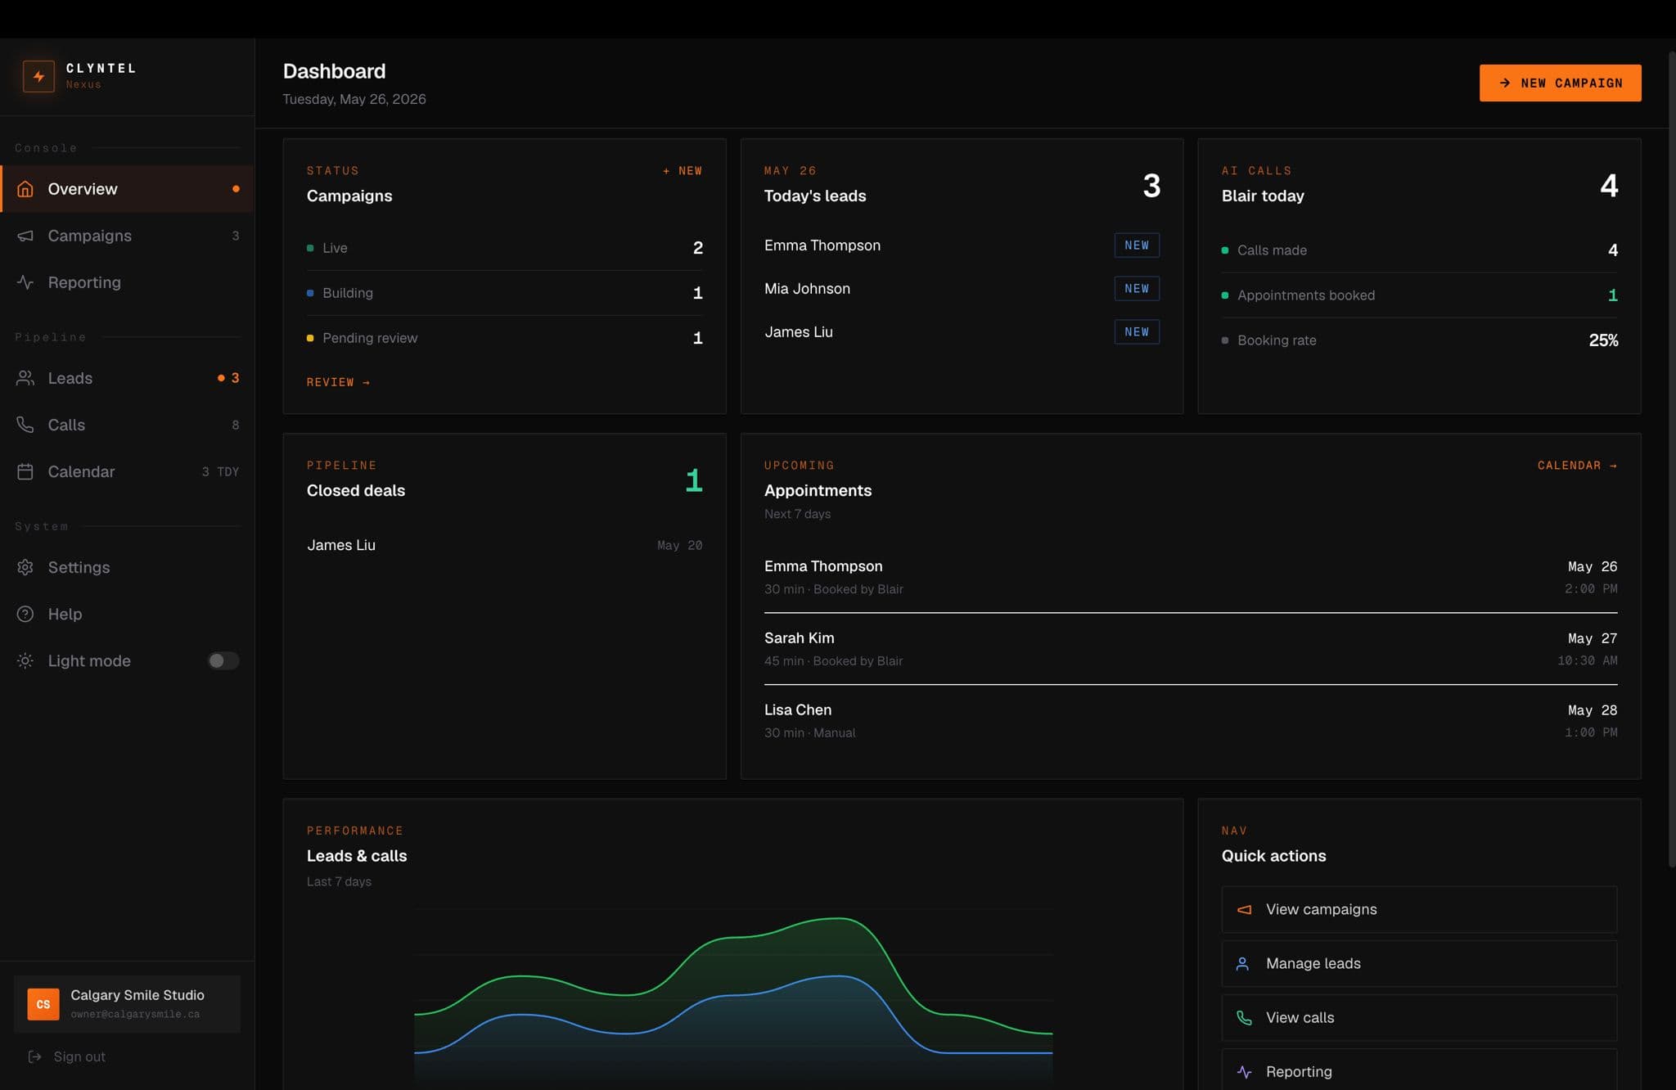Image resolution: width=1676 pixels, height=1090 pixels.
Task: Click the Manage leads person icon
Action: [1242, 963]
